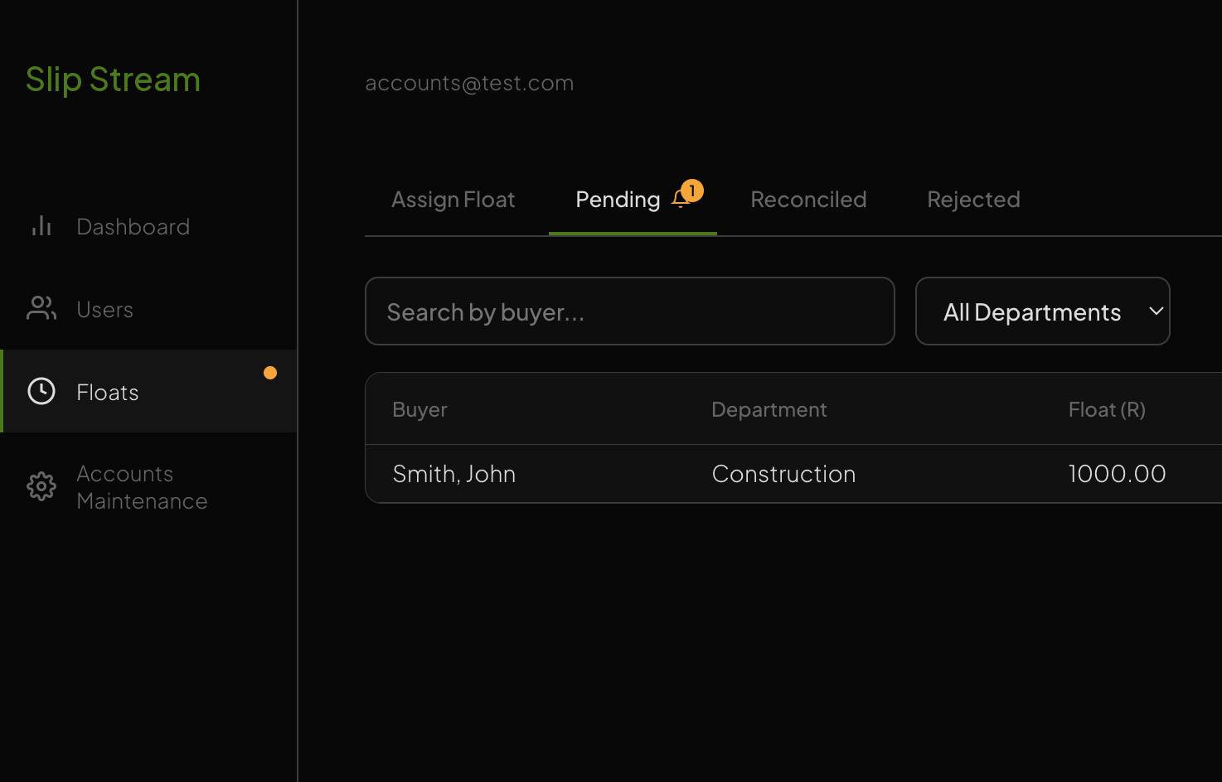Click the Float (R) column header
The width and height of the screenshot is (1222, 782).
[1107, 410]
